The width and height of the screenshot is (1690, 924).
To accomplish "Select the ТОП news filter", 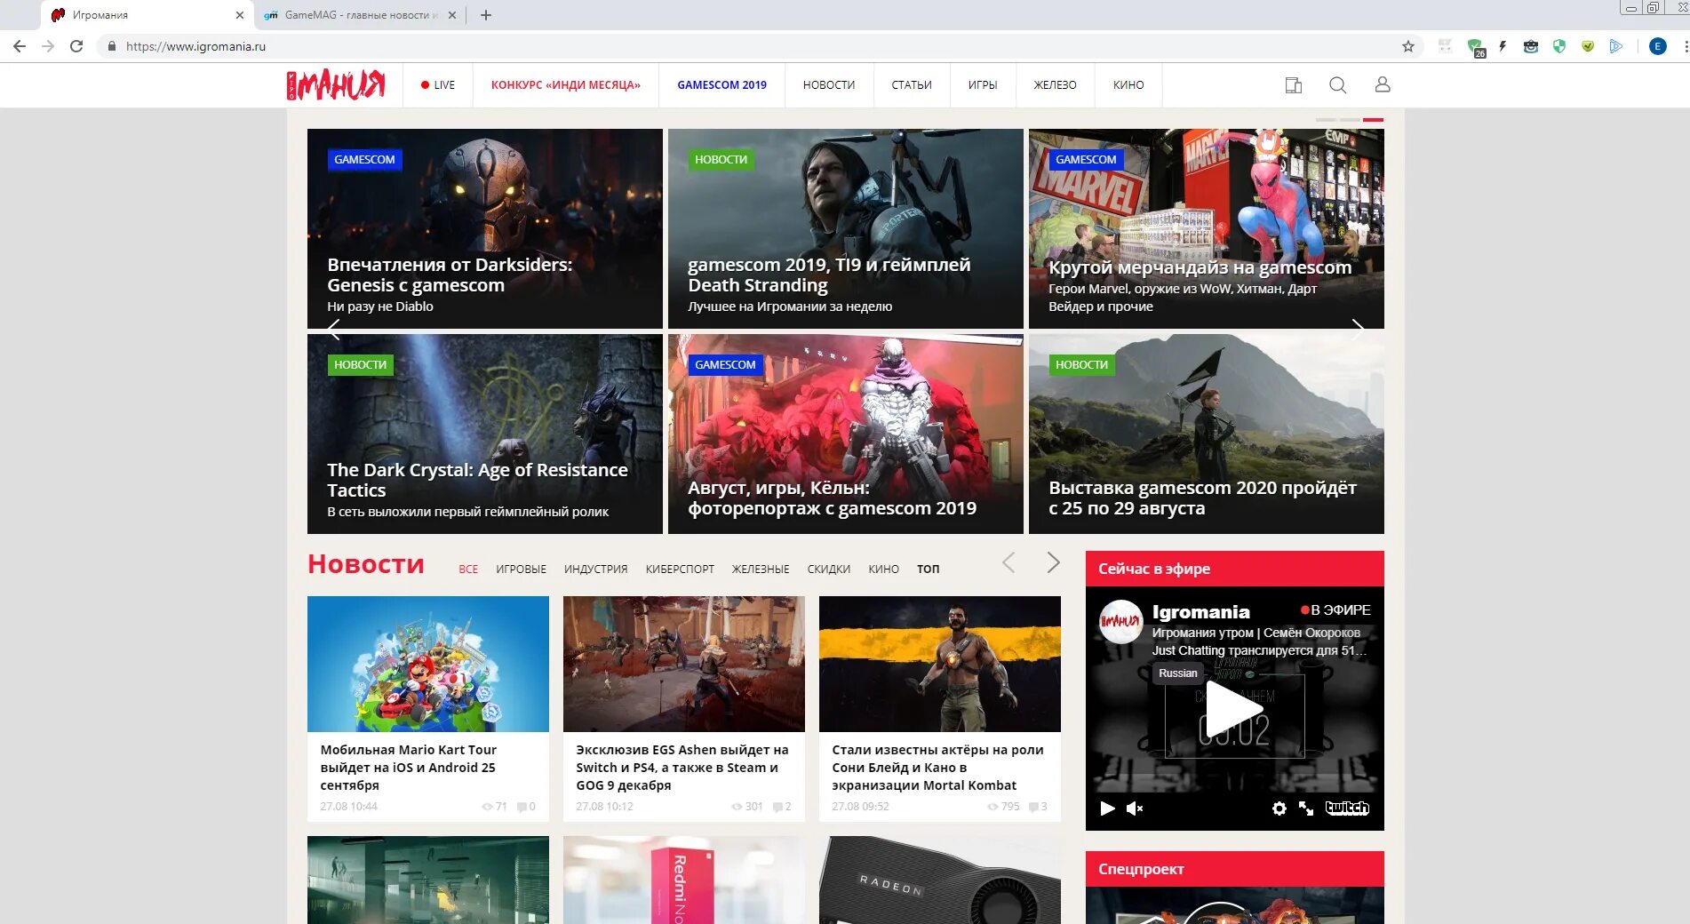I will tap(929, 569).
